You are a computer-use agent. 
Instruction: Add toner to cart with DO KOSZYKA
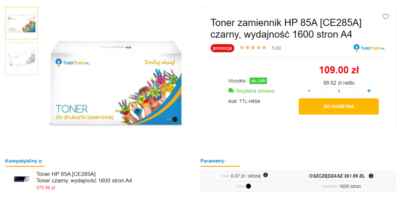tap(339, 106)
